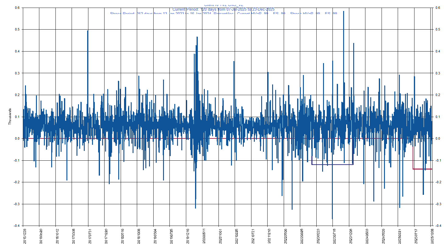Select the 0.0 label on left axis
This screenshot has height=250, width=448.
click(17, 139)
